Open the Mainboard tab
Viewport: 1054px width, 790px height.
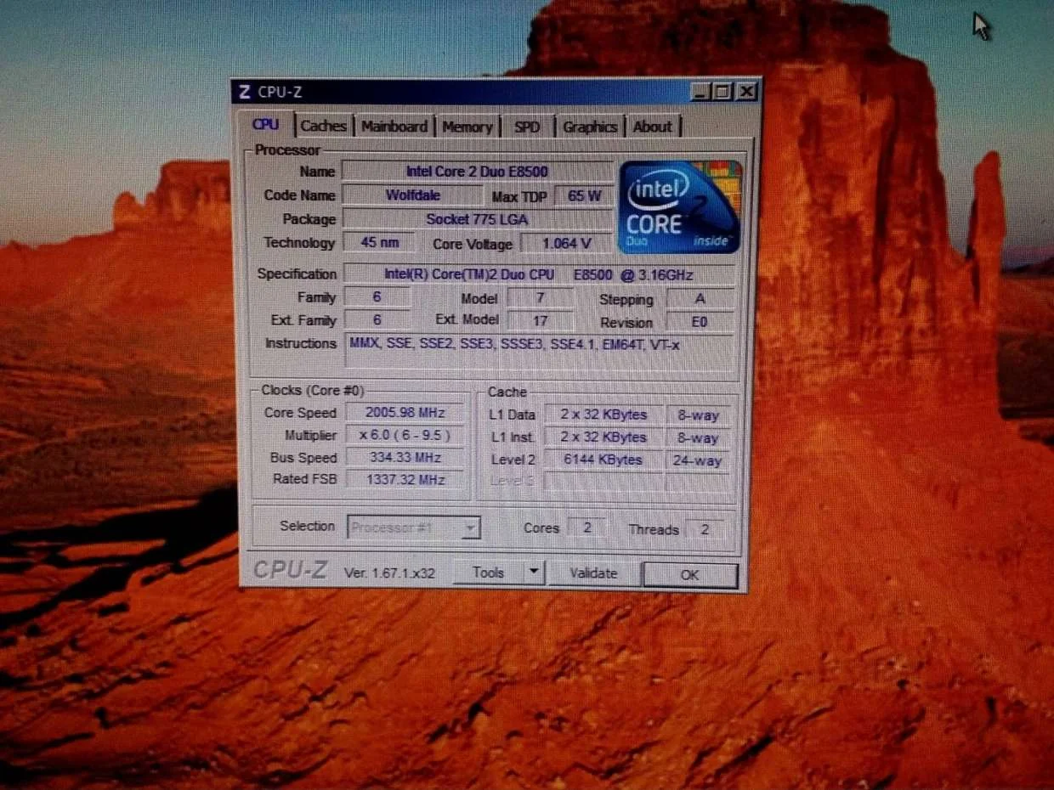click(x=394, y=126)
